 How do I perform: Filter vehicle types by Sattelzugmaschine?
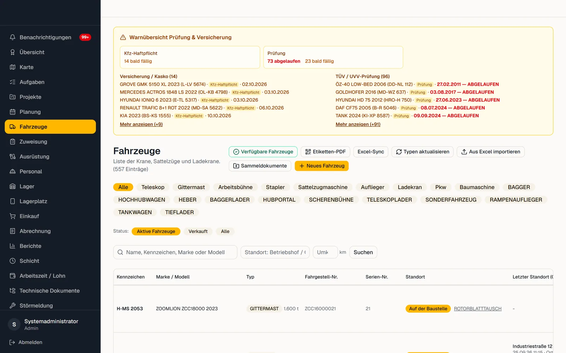click(x=323, y=187)
